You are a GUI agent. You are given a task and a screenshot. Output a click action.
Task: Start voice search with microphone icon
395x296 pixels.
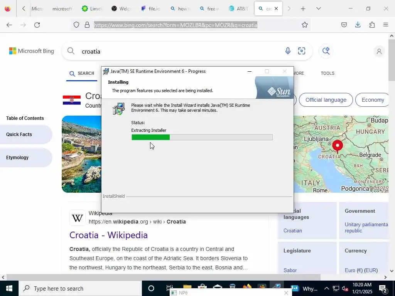coord(288,51)
